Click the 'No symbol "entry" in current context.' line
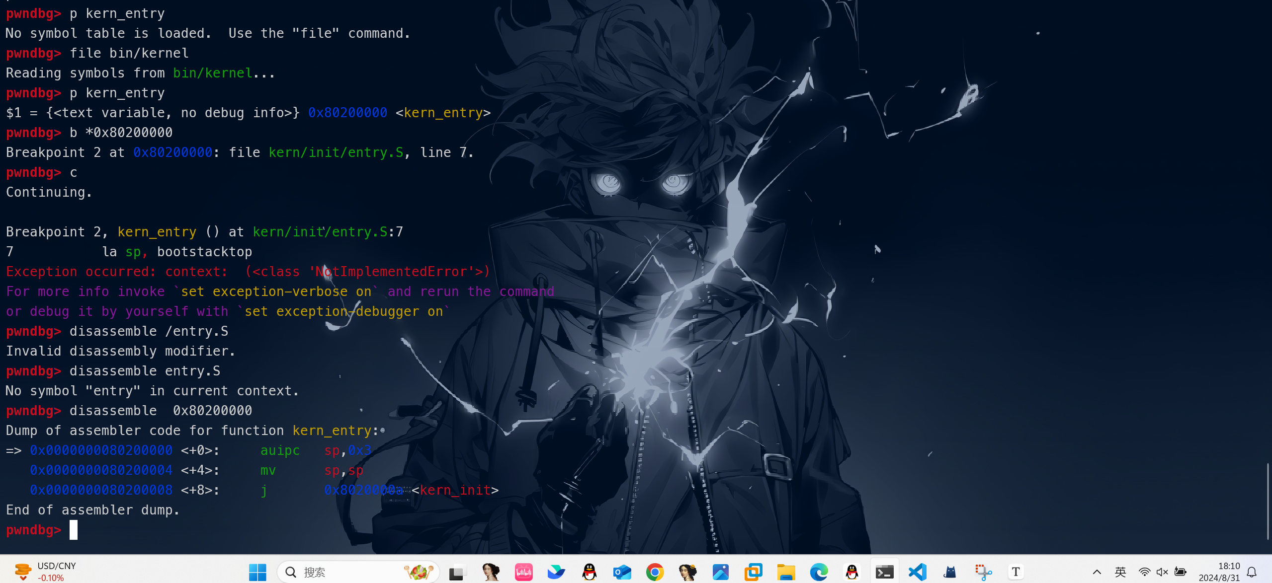Screen dimensions: 1272x583 pyautogui.click(x=152, y=391)
